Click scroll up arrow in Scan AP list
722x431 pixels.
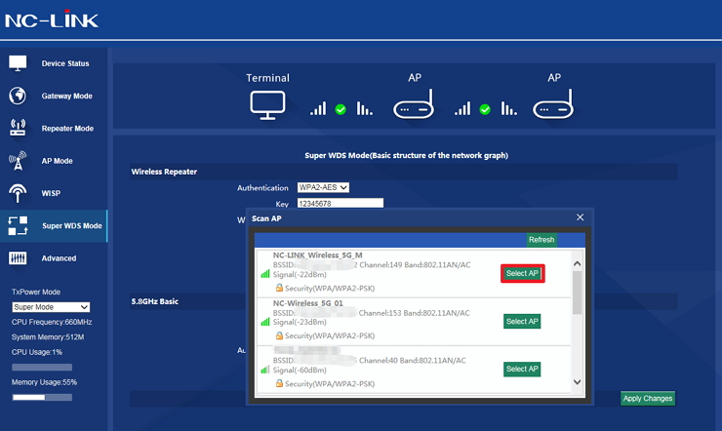coord(577,264)
